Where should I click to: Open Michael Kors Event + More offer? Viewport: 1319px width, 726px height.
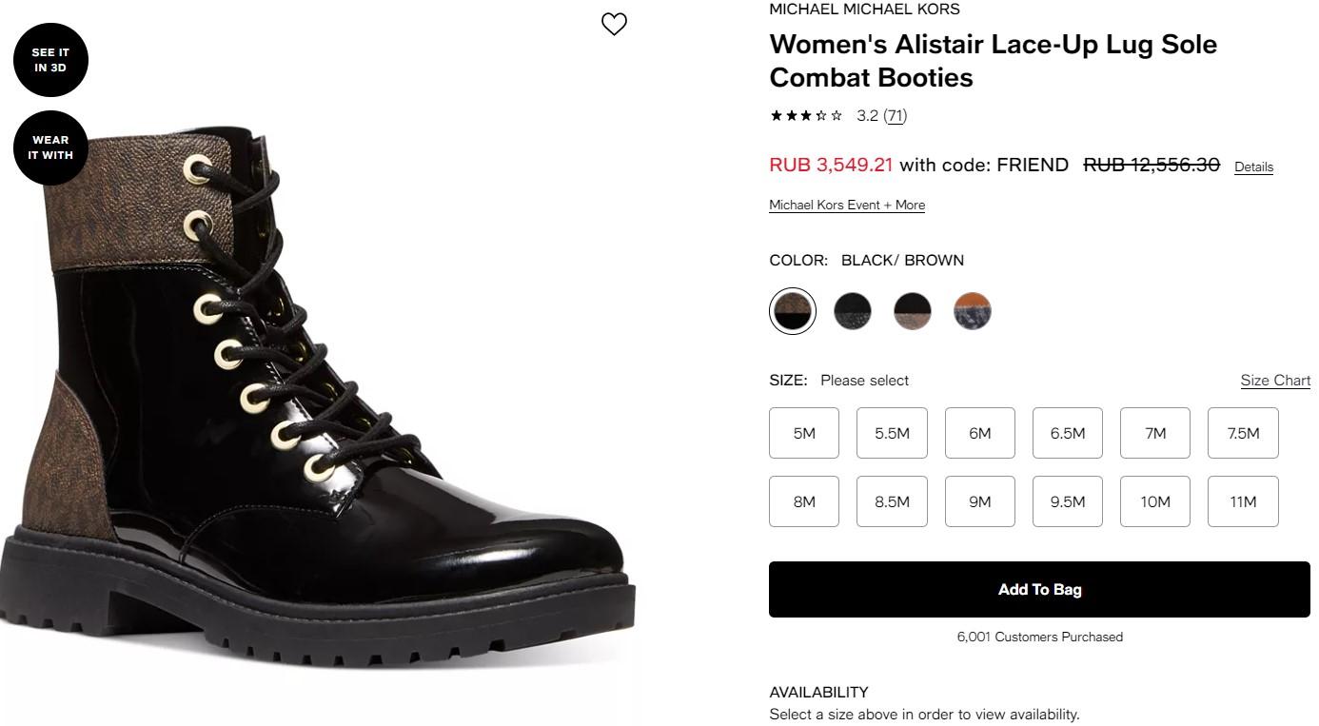[847, 206]
